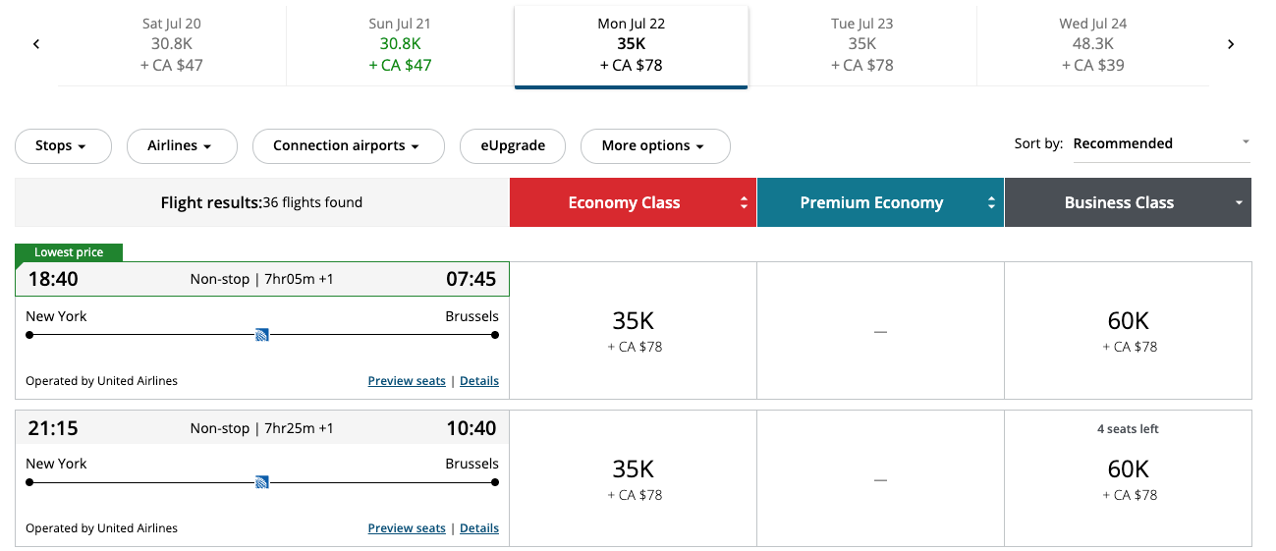
Task: Click United Airlines logo on 18:40 flight
Action: point(262,335)
